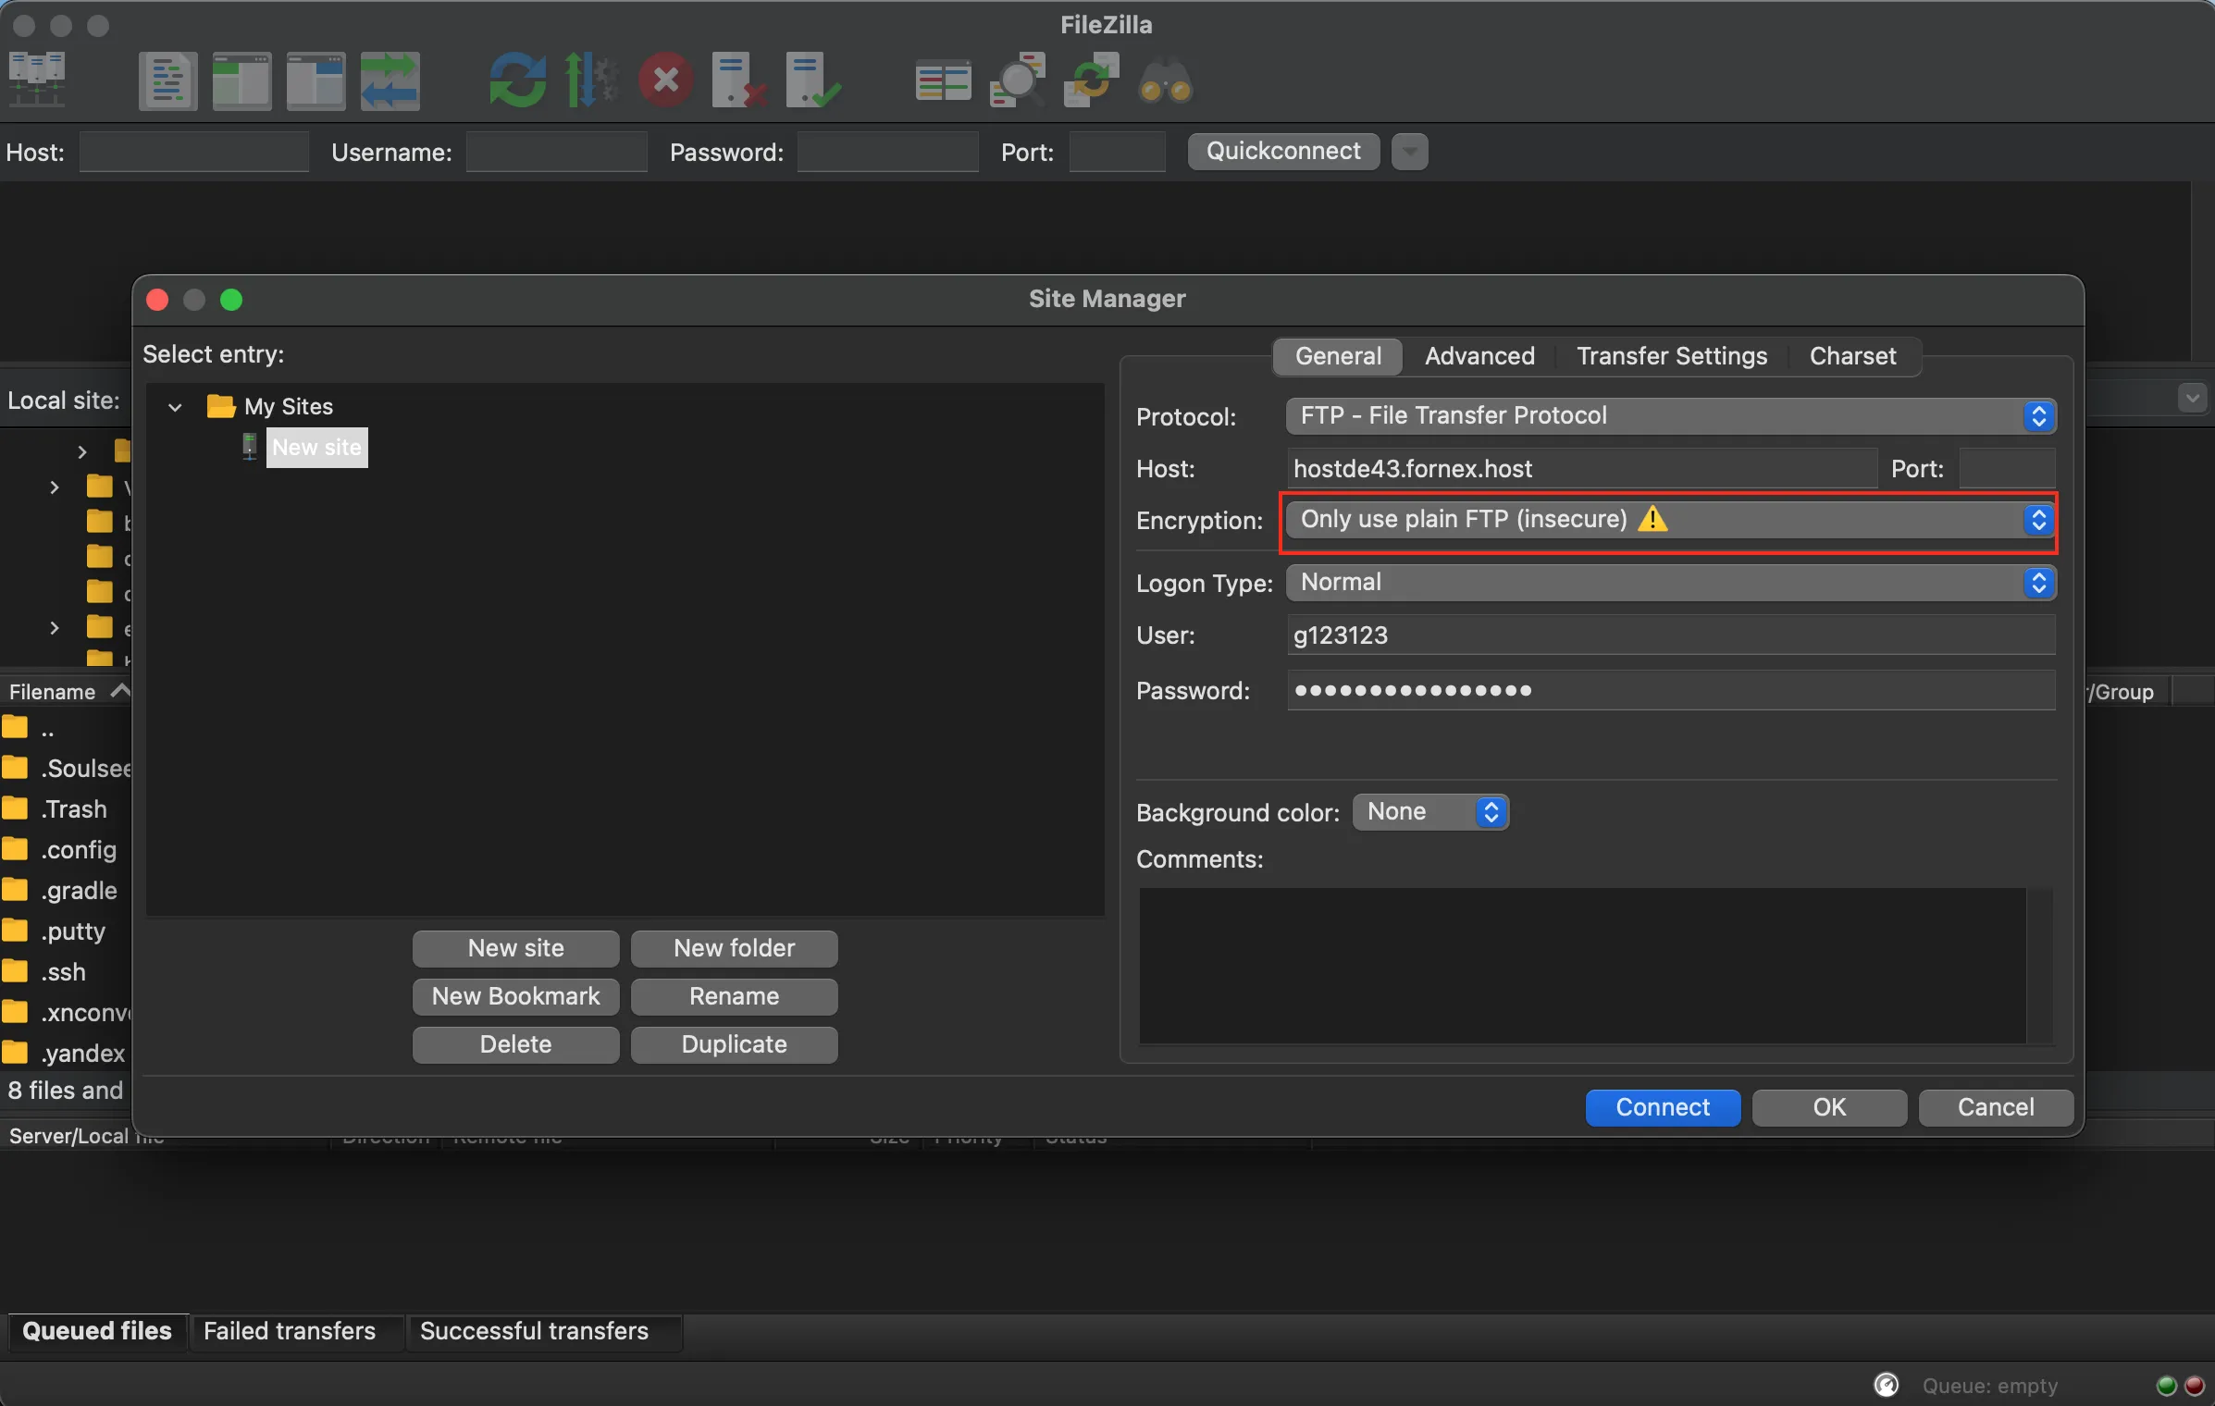Click the New Bookmark button
Image resolution: width=2215 pixels, height=1406 pixels.
point(515,996)
